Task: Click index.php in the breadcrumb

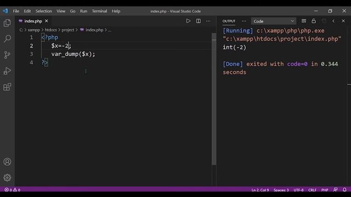Action: pos(94,30)
